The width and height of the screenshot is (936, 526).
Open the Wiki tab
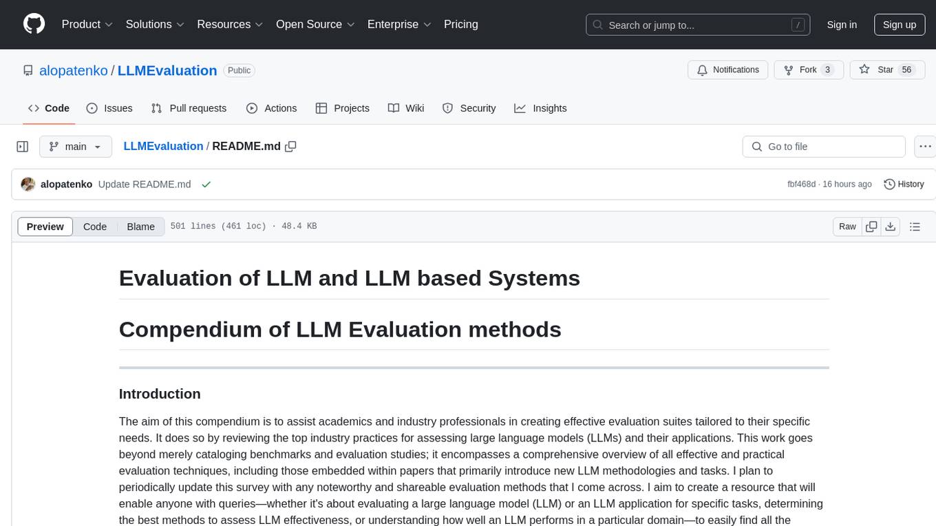click(406, 108)
